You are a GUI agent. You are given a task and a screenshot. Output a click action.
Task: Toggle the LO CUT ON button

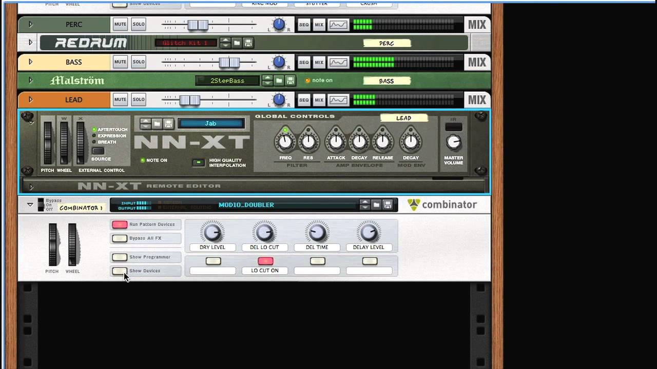click(x=265, y=261)
